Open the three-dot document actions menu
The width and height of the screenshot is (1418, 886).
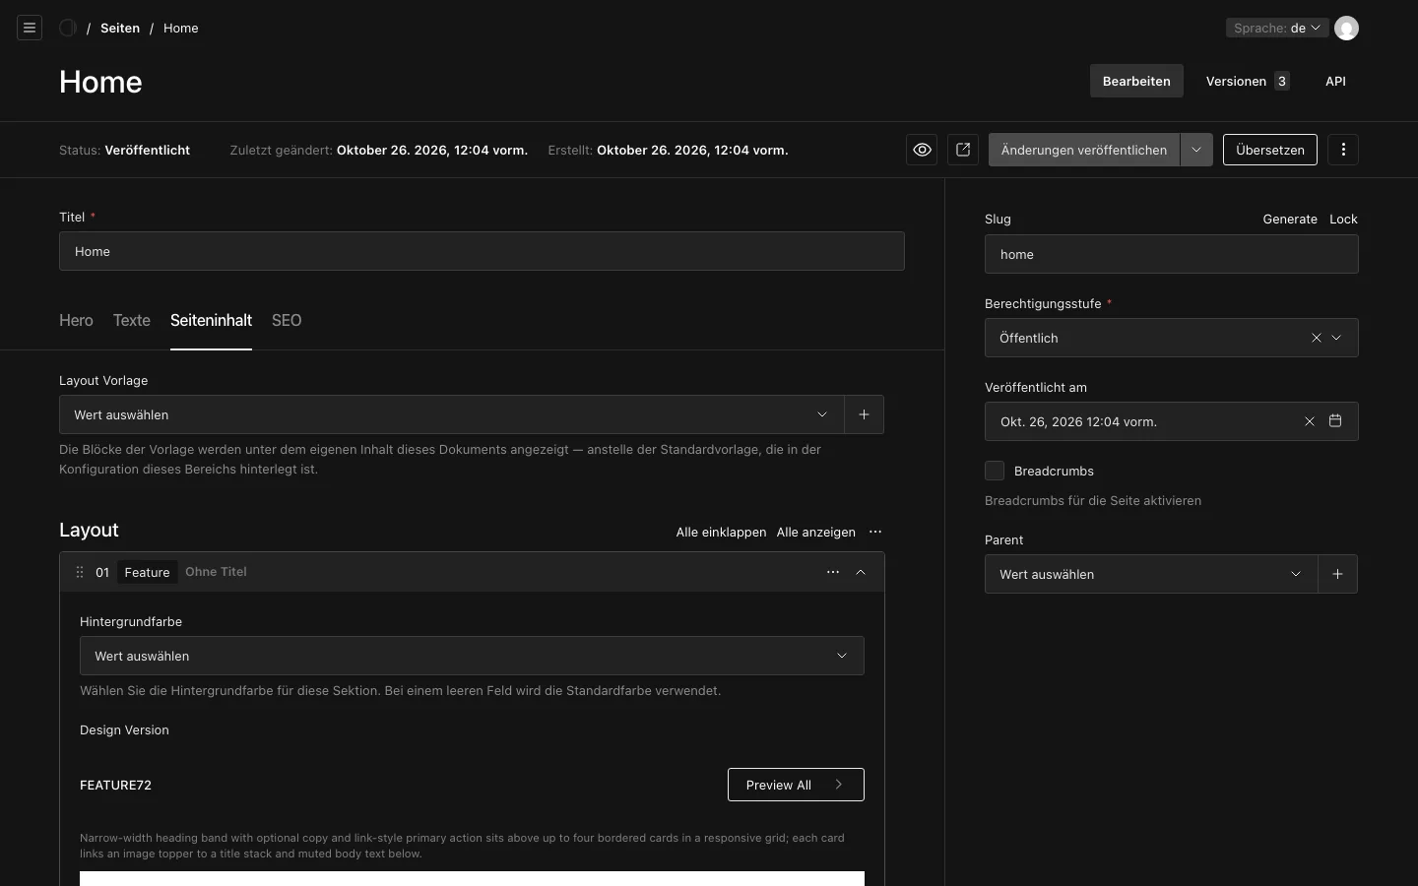(1343, 150)
